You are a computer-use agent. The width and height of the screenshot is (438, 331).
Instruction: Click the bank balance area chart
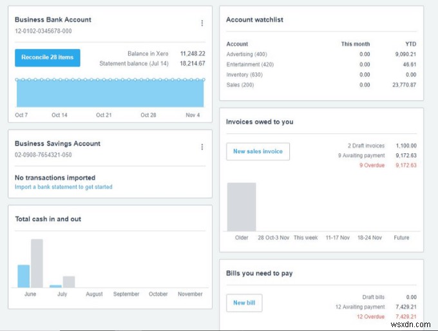110,93
